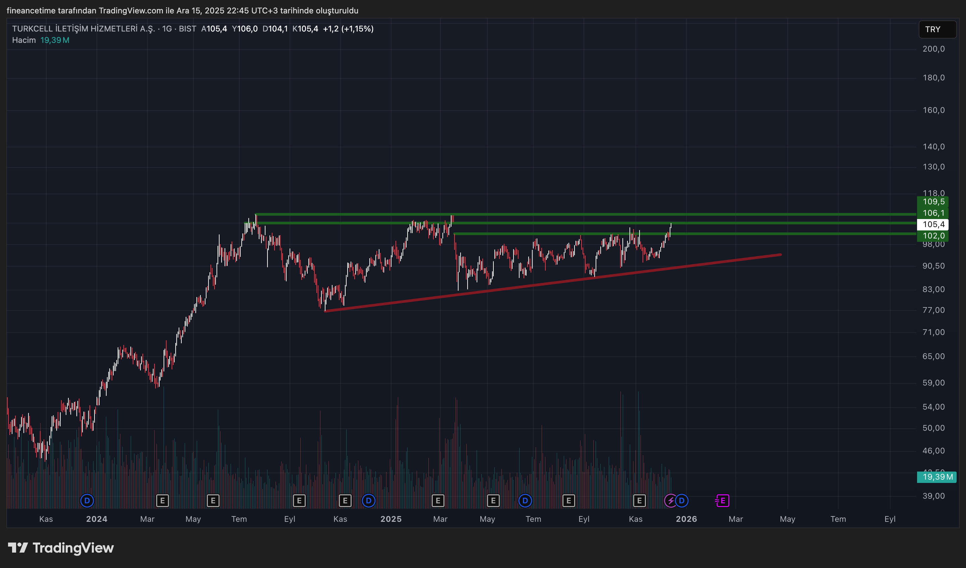Screen dimensions: 966x568
Task: Select the 102,0 green price label
Action: coord(933,236)
